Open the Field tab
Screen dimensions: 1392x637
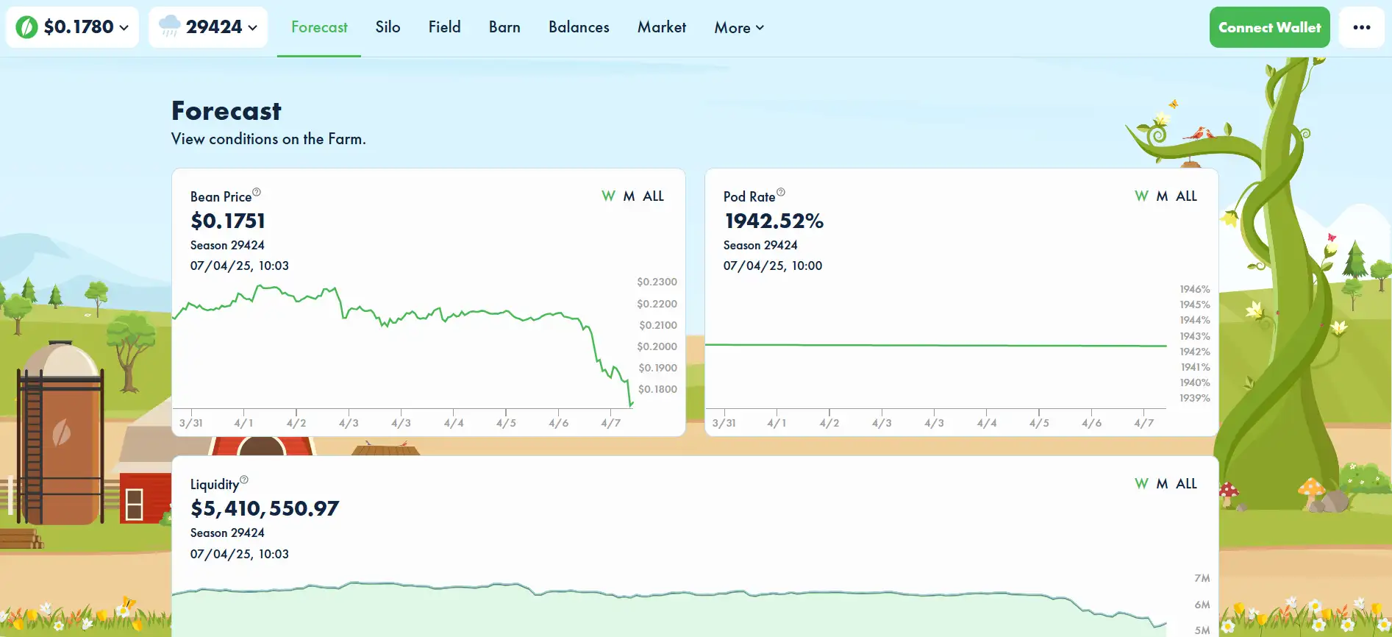point(444,27)
